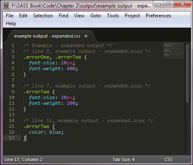Screen dimensions: 193x165
Task: Close the Sublime Text window
Action: tap(182, 4)
